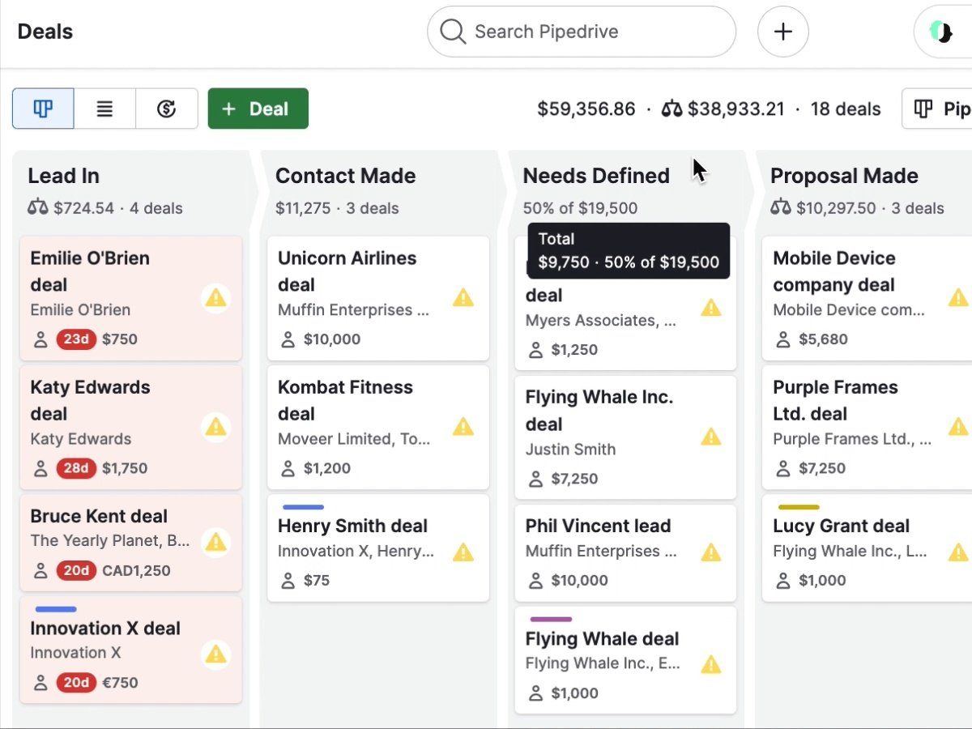
Task: Open the Katy Edwards deal title
Action: pyautogui.click(x=90, y=400)
